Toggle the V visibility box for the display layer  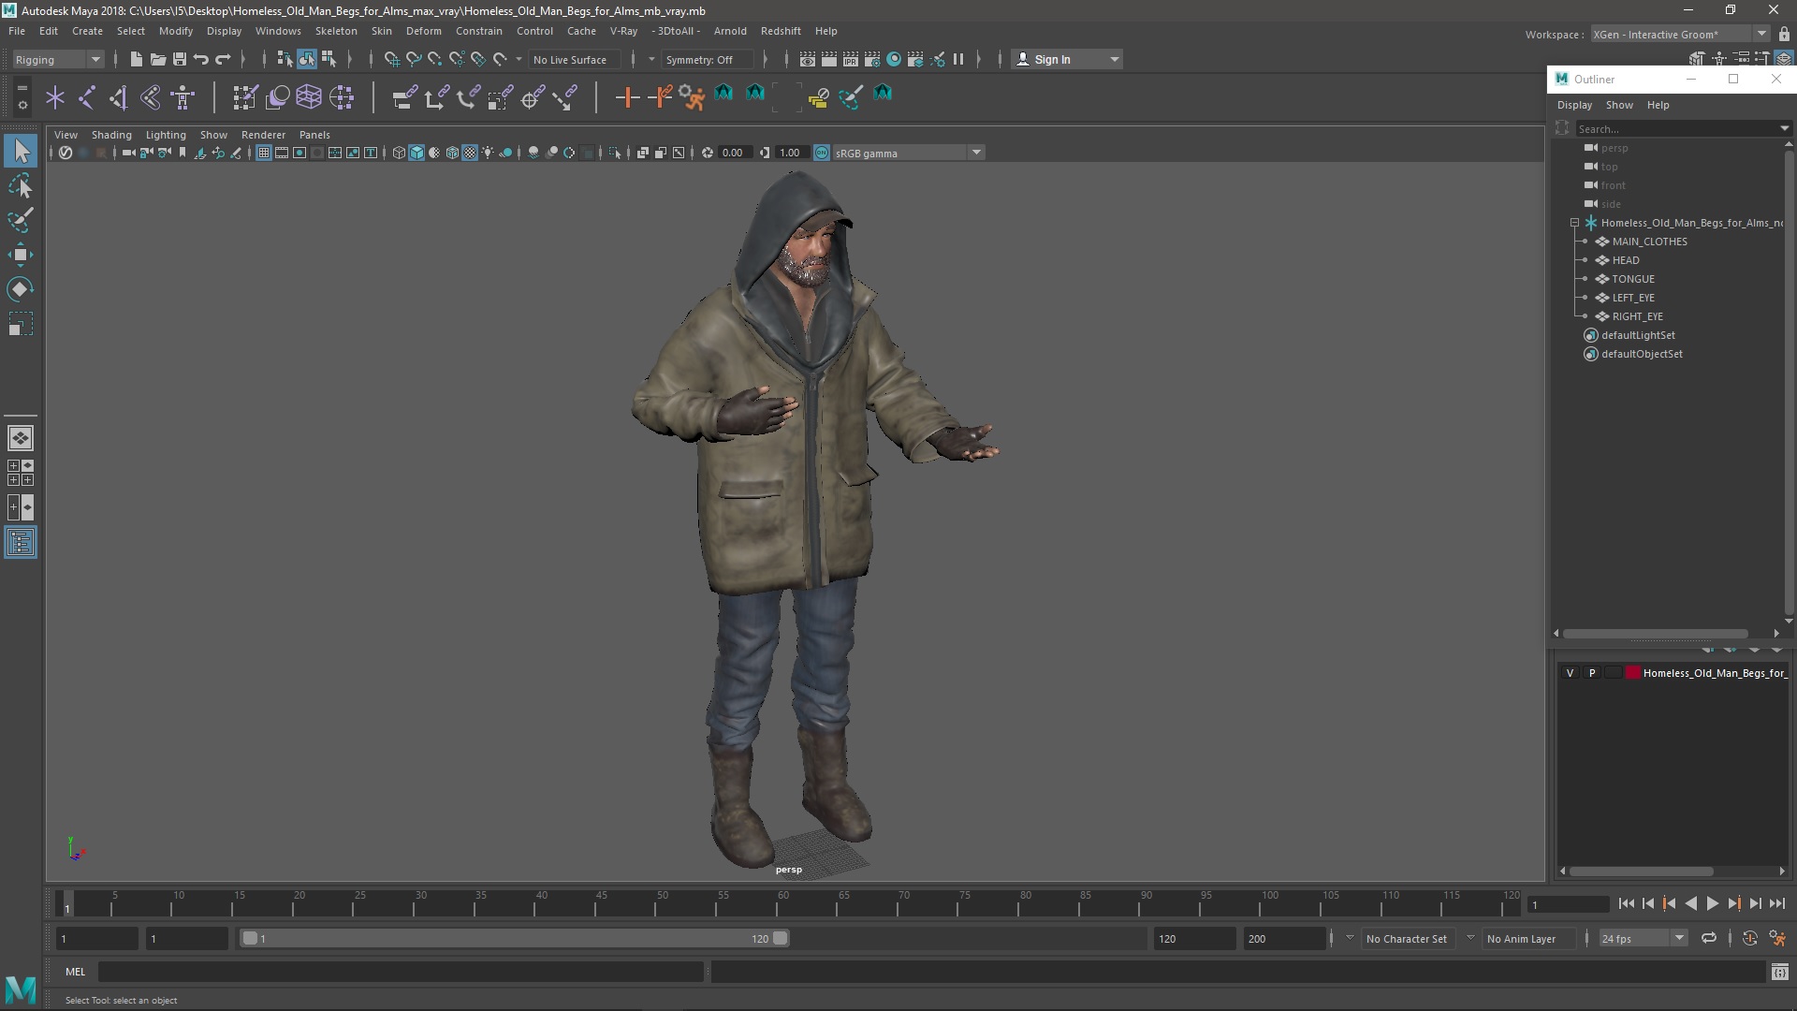click(1571, 673)
